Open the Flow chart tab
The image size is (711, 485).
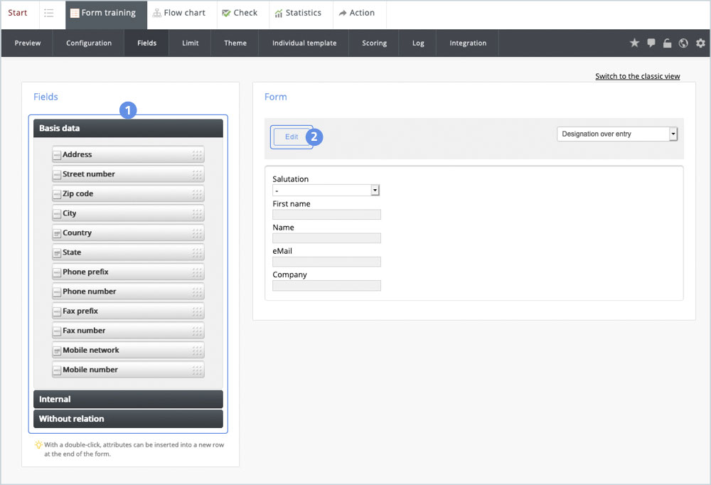tap(179, 14)
